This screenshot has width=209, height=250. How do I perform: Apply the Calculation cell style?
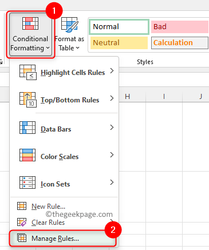(x=180, y=43)
